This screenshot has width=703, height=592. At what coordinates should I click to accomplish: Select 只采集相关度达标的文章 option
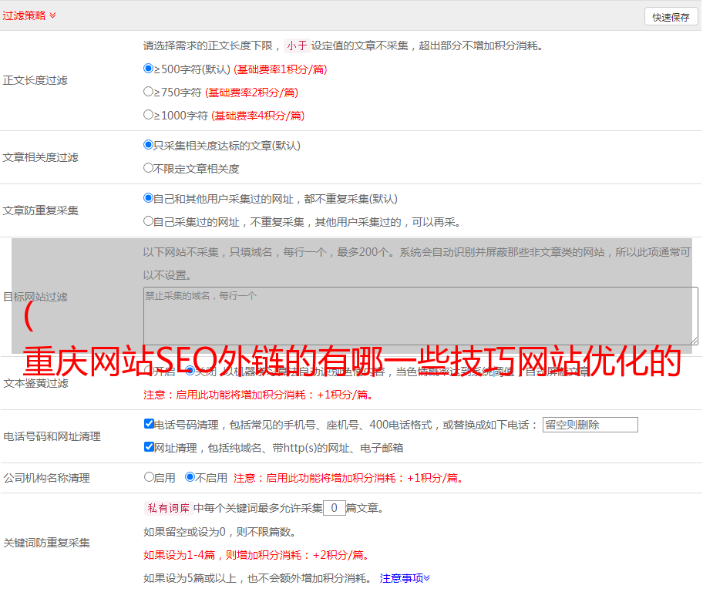click(149, 145)
